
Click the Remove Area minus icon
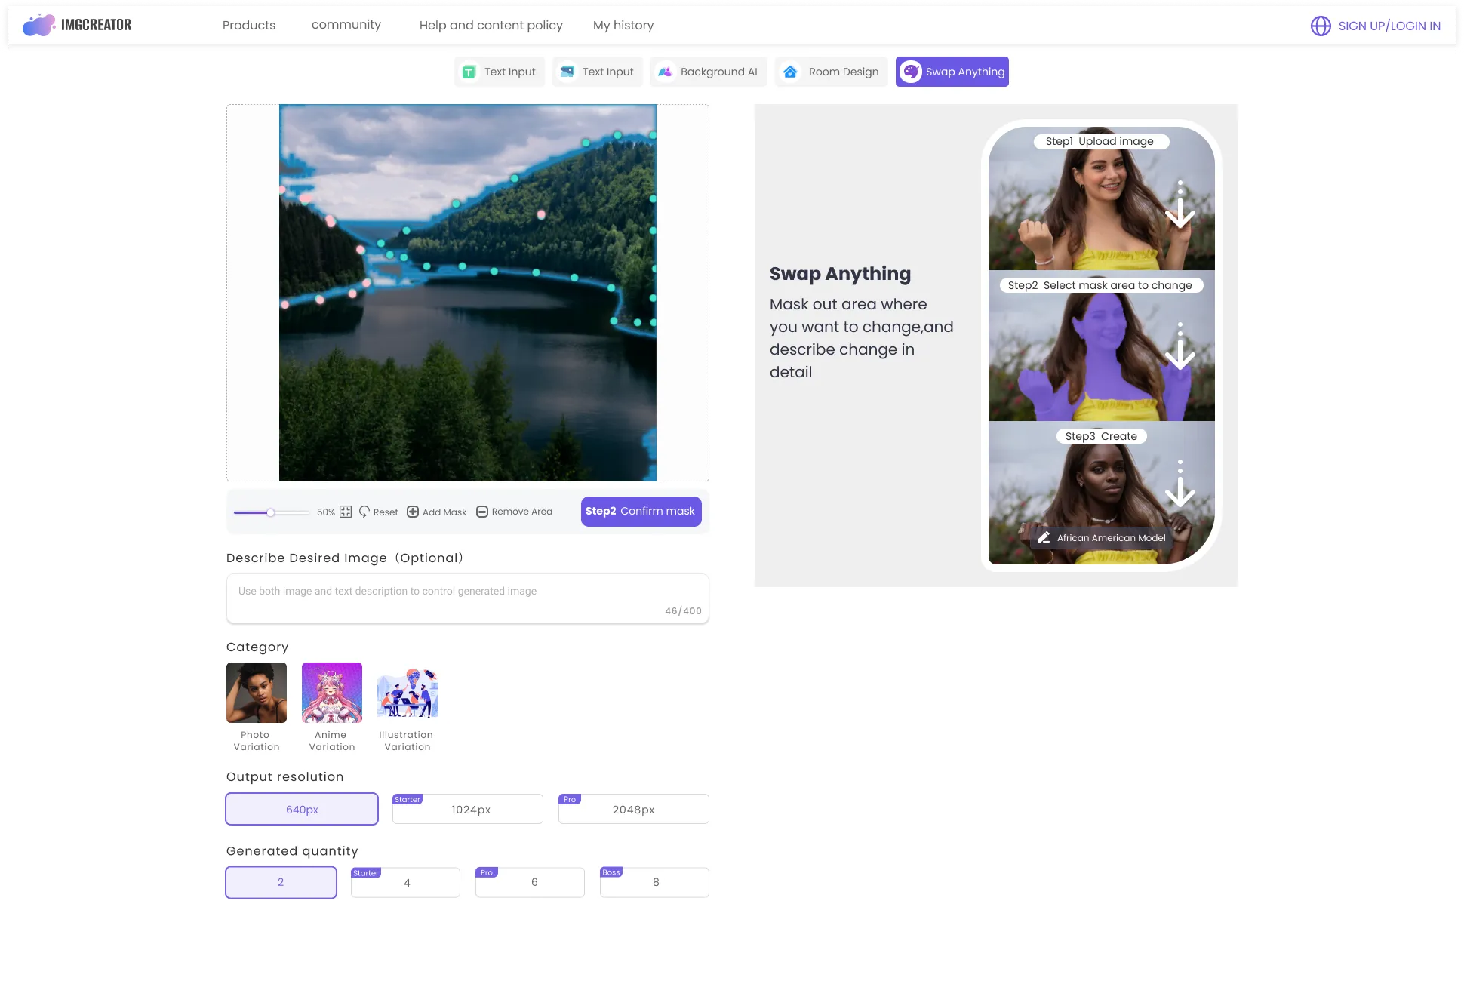click(x=482, y=512)
